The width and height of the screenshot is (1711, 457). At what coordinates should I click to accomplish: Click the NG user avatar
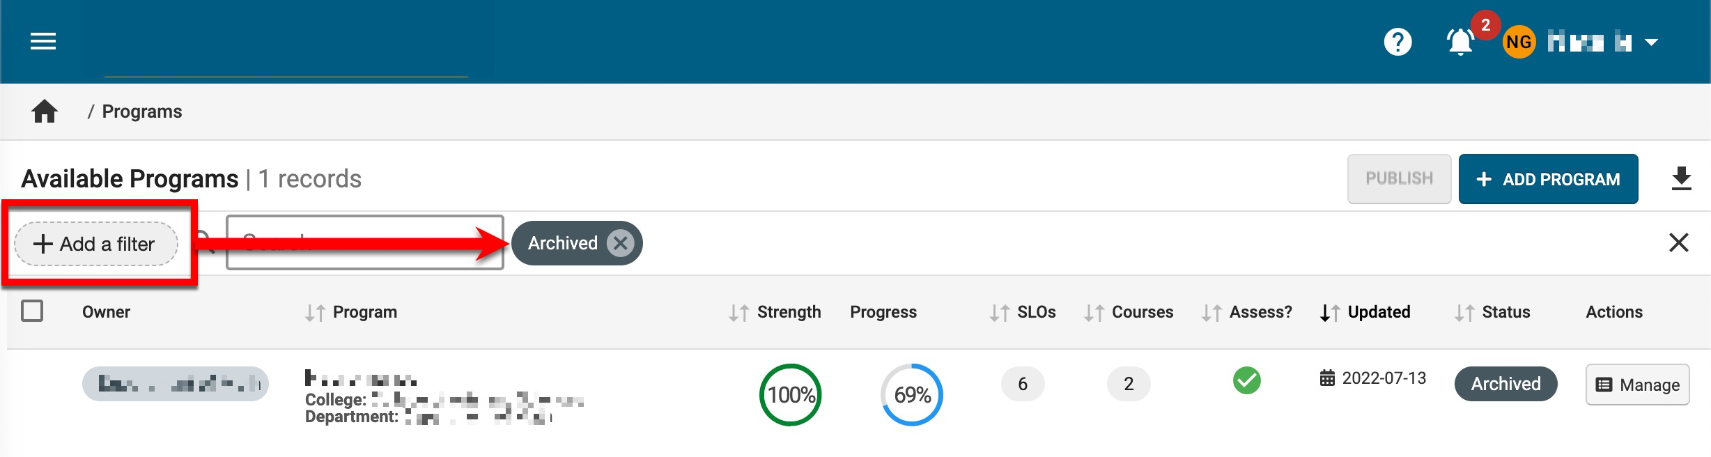tap(1519, 42)
